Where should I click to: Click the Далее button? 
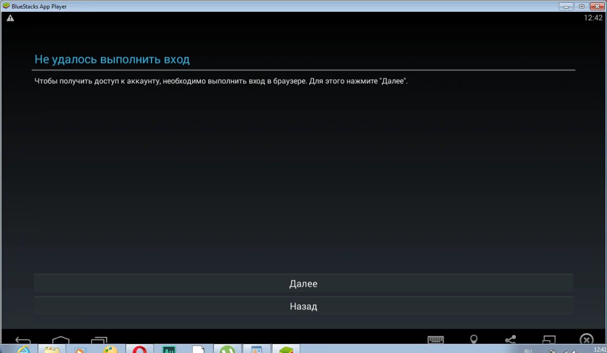pyautogui.click(x=303, y=283)
